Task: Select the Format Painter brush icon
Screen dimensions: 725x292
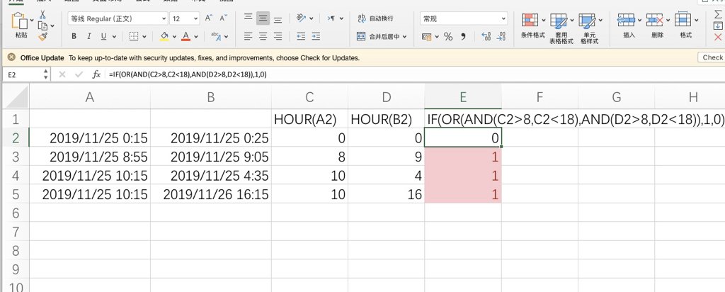Action: (x=43, y=36)
